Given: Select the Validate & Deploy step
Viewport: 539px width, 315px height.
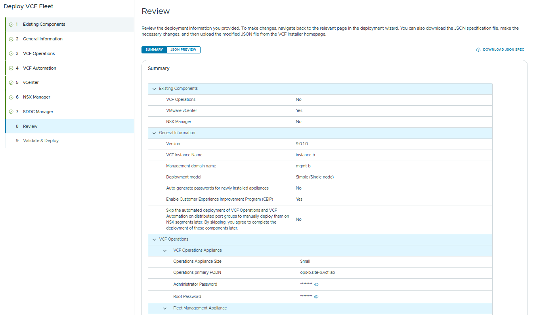Looking at the screenshot, I should (x=41, y=140).
